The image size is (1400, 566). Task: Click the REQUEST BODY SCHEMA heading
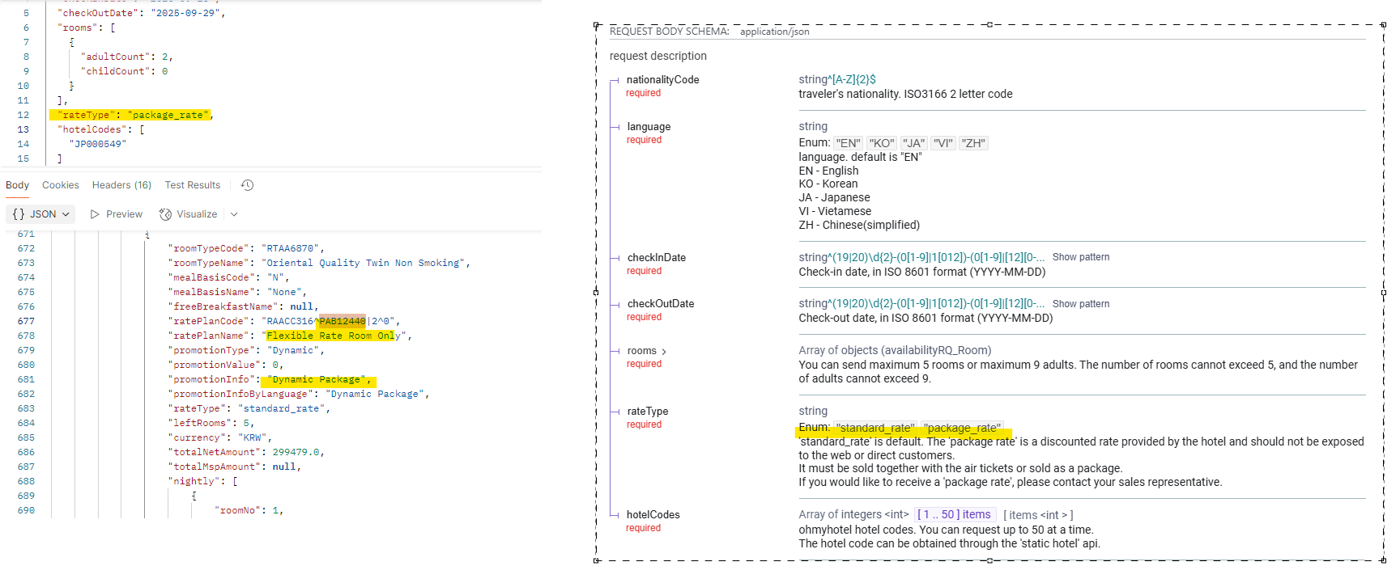pos(670,31)
